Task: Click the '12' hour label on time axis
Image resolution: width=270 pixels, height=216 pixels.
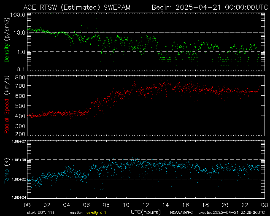Action: pos(146,205)
